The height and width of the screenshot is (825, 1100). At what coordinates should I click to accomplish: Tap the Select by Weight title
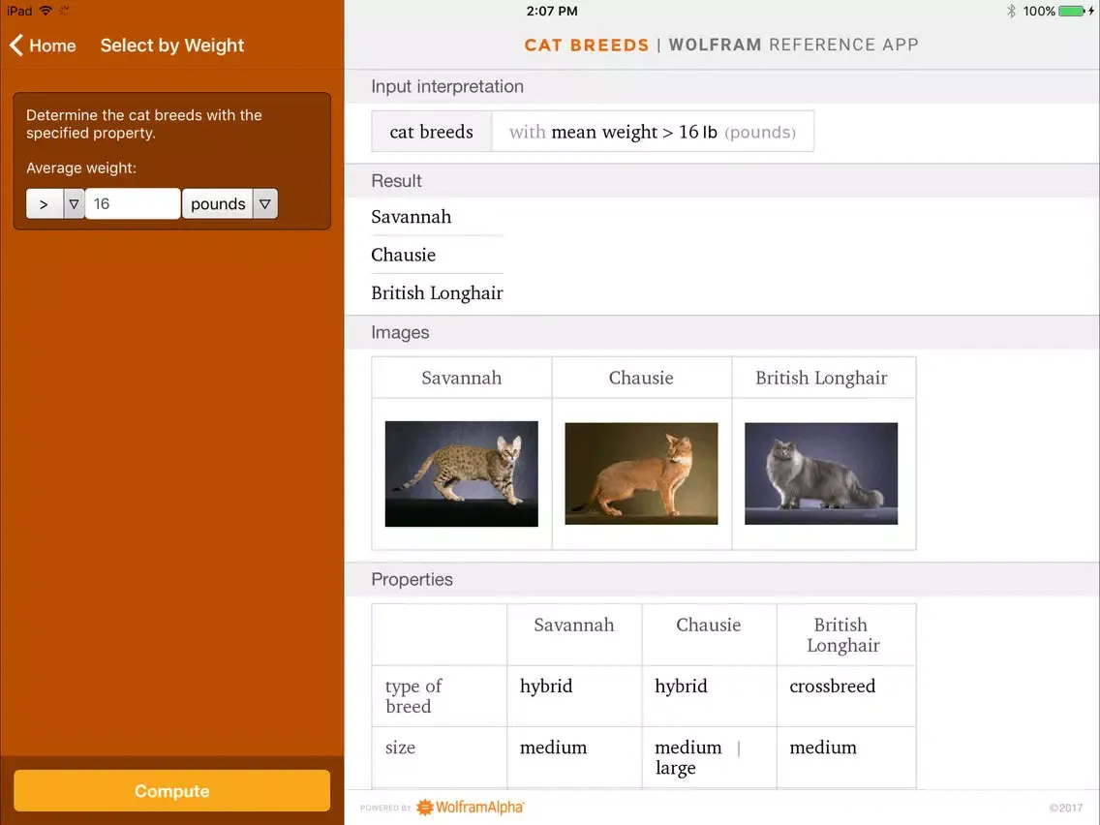point(172,46)
